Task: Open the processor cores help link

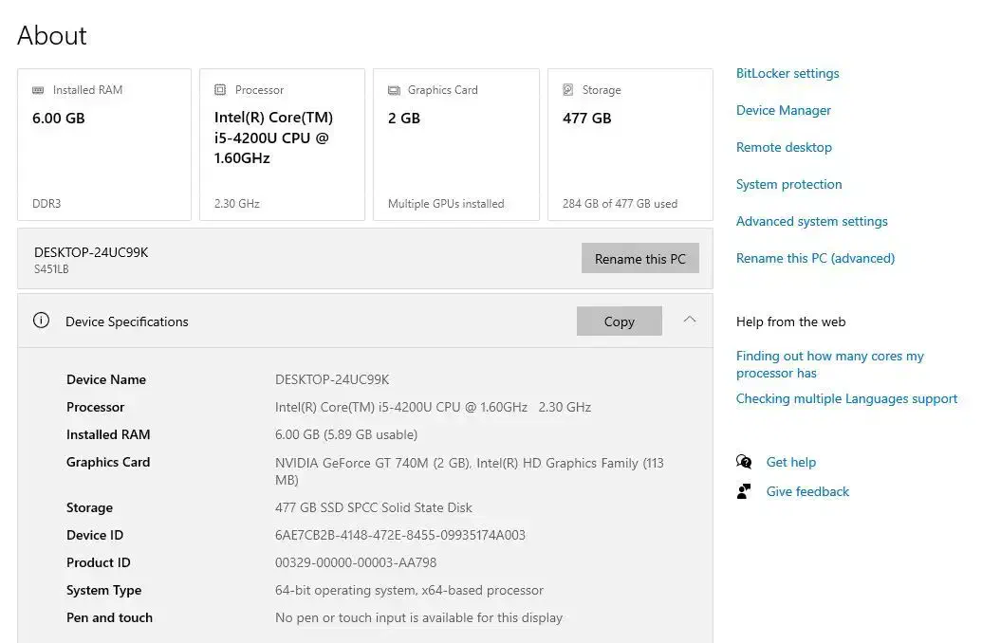Action: (829, 364)
